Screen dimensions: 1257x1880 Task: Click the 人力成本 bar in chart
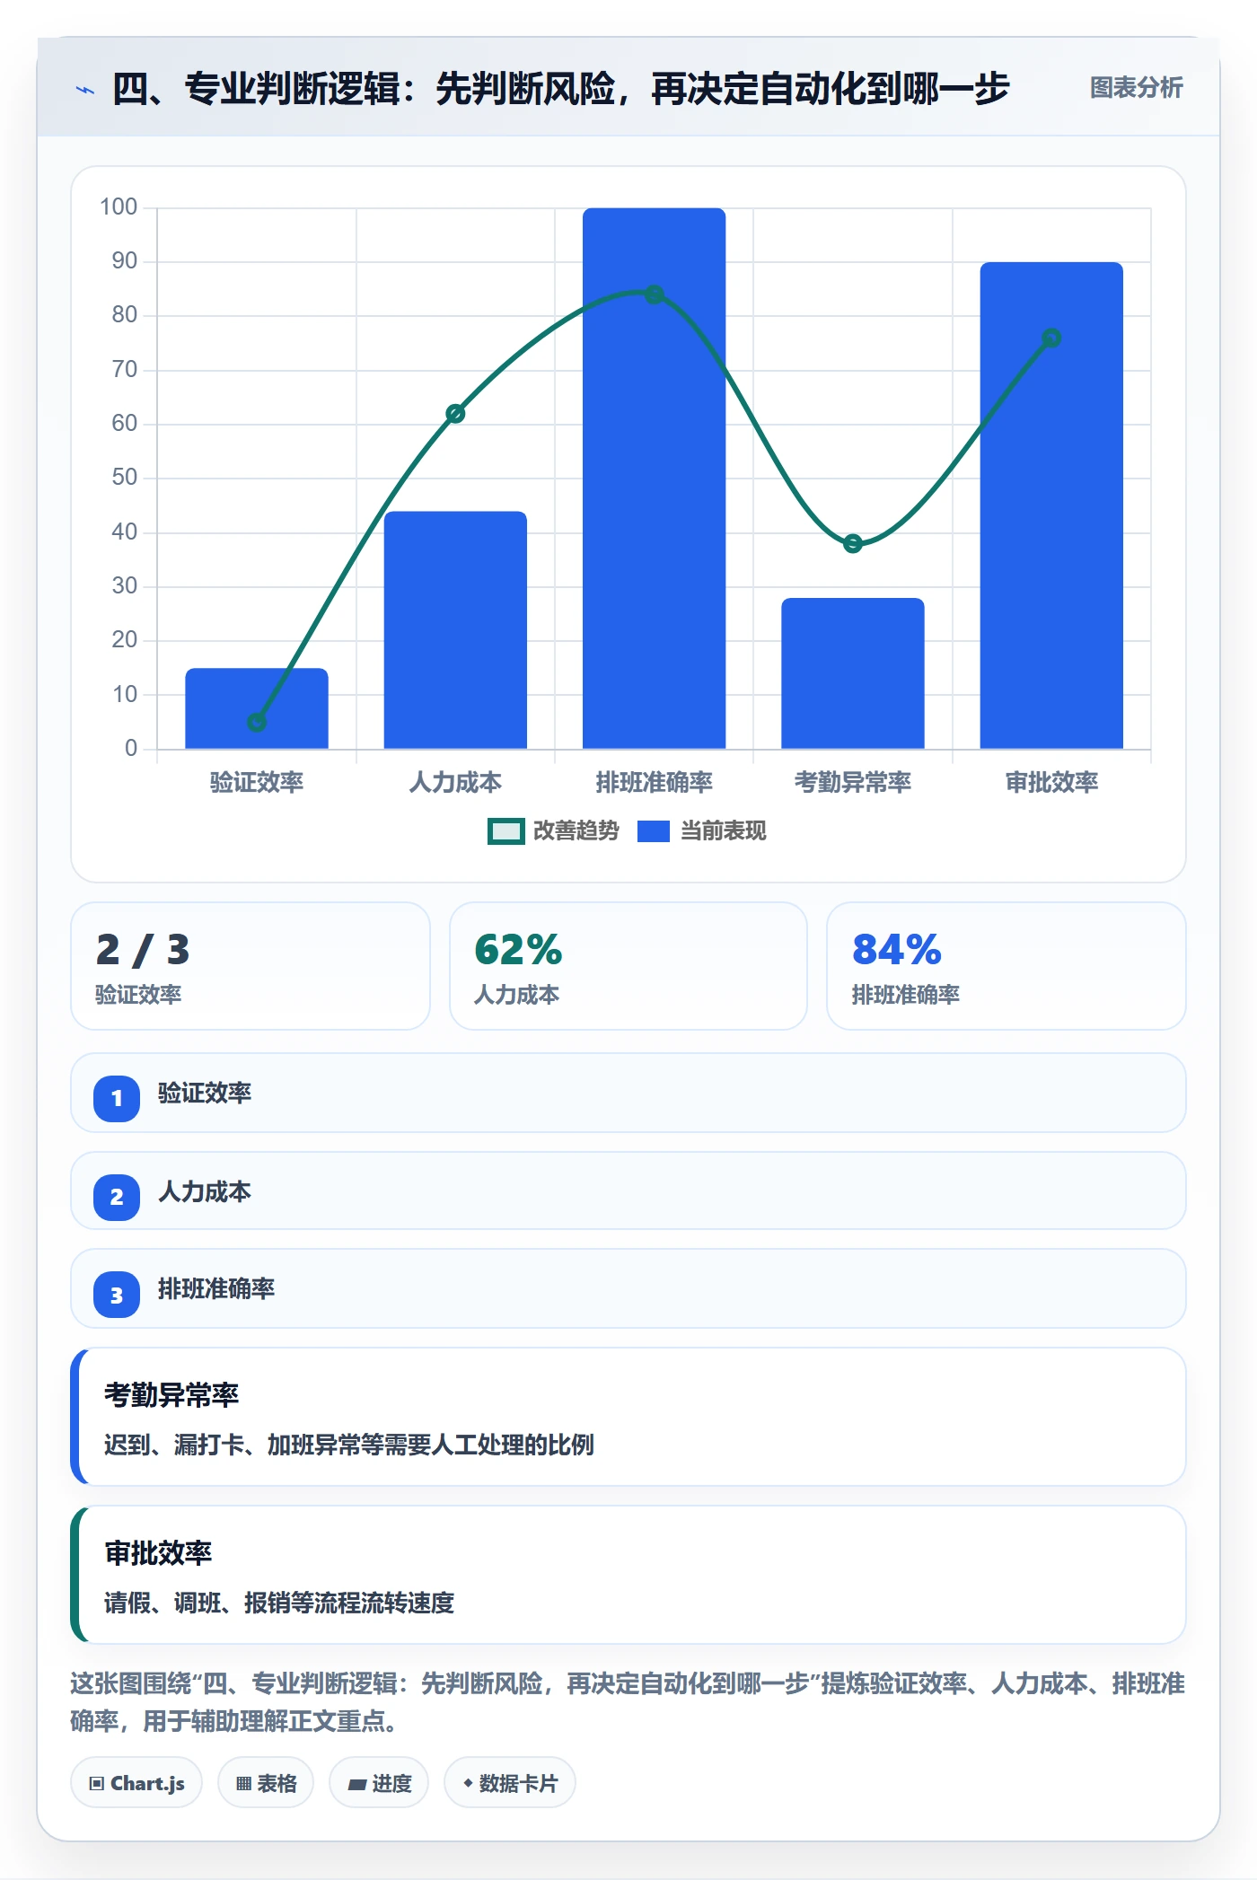455,630
